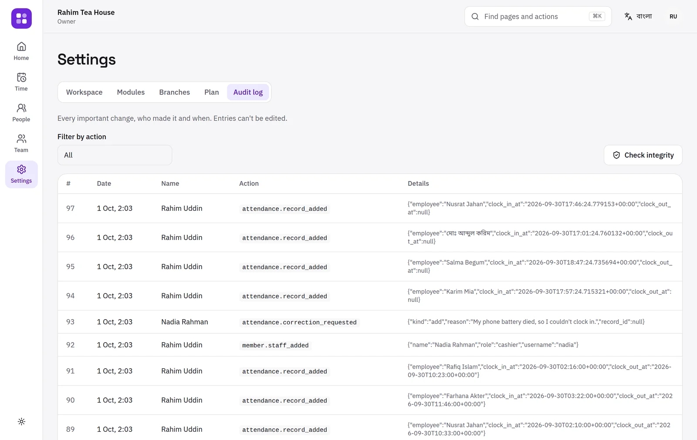697x440 pixels.
Task: Click the date cell in row 92
Action: click(x=115, y=345)
